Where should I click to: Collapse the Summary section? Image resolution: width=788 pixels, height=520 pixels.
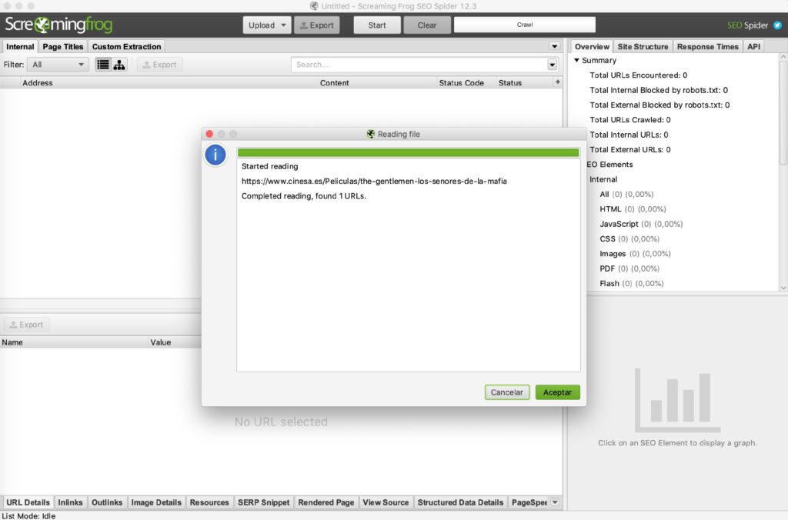pyautogui.click(x=577, y=60)
